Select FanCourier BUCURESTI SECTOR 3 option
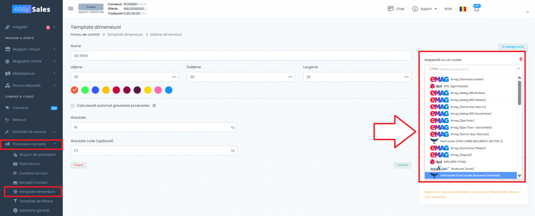535x216 pixels. coord(471,141)
